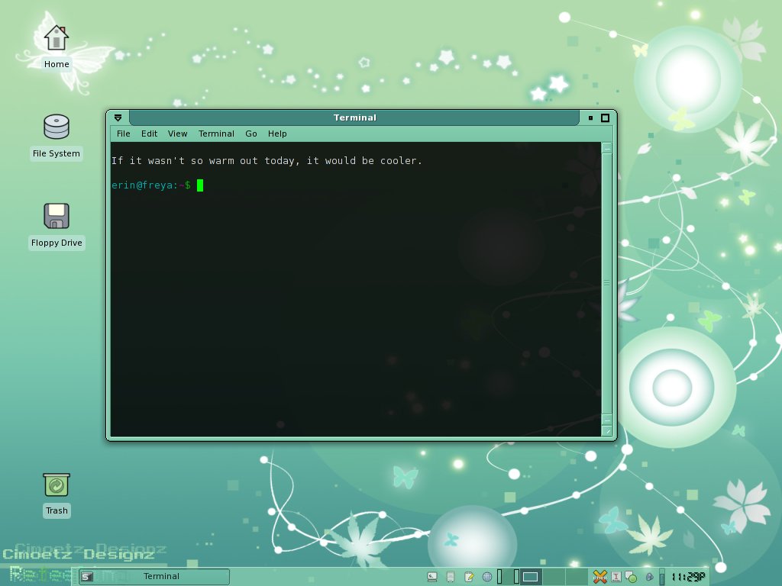This screenshot has width=782, height=586.
Task: Select the active second workspace in pager
Action: click(532, 577)
